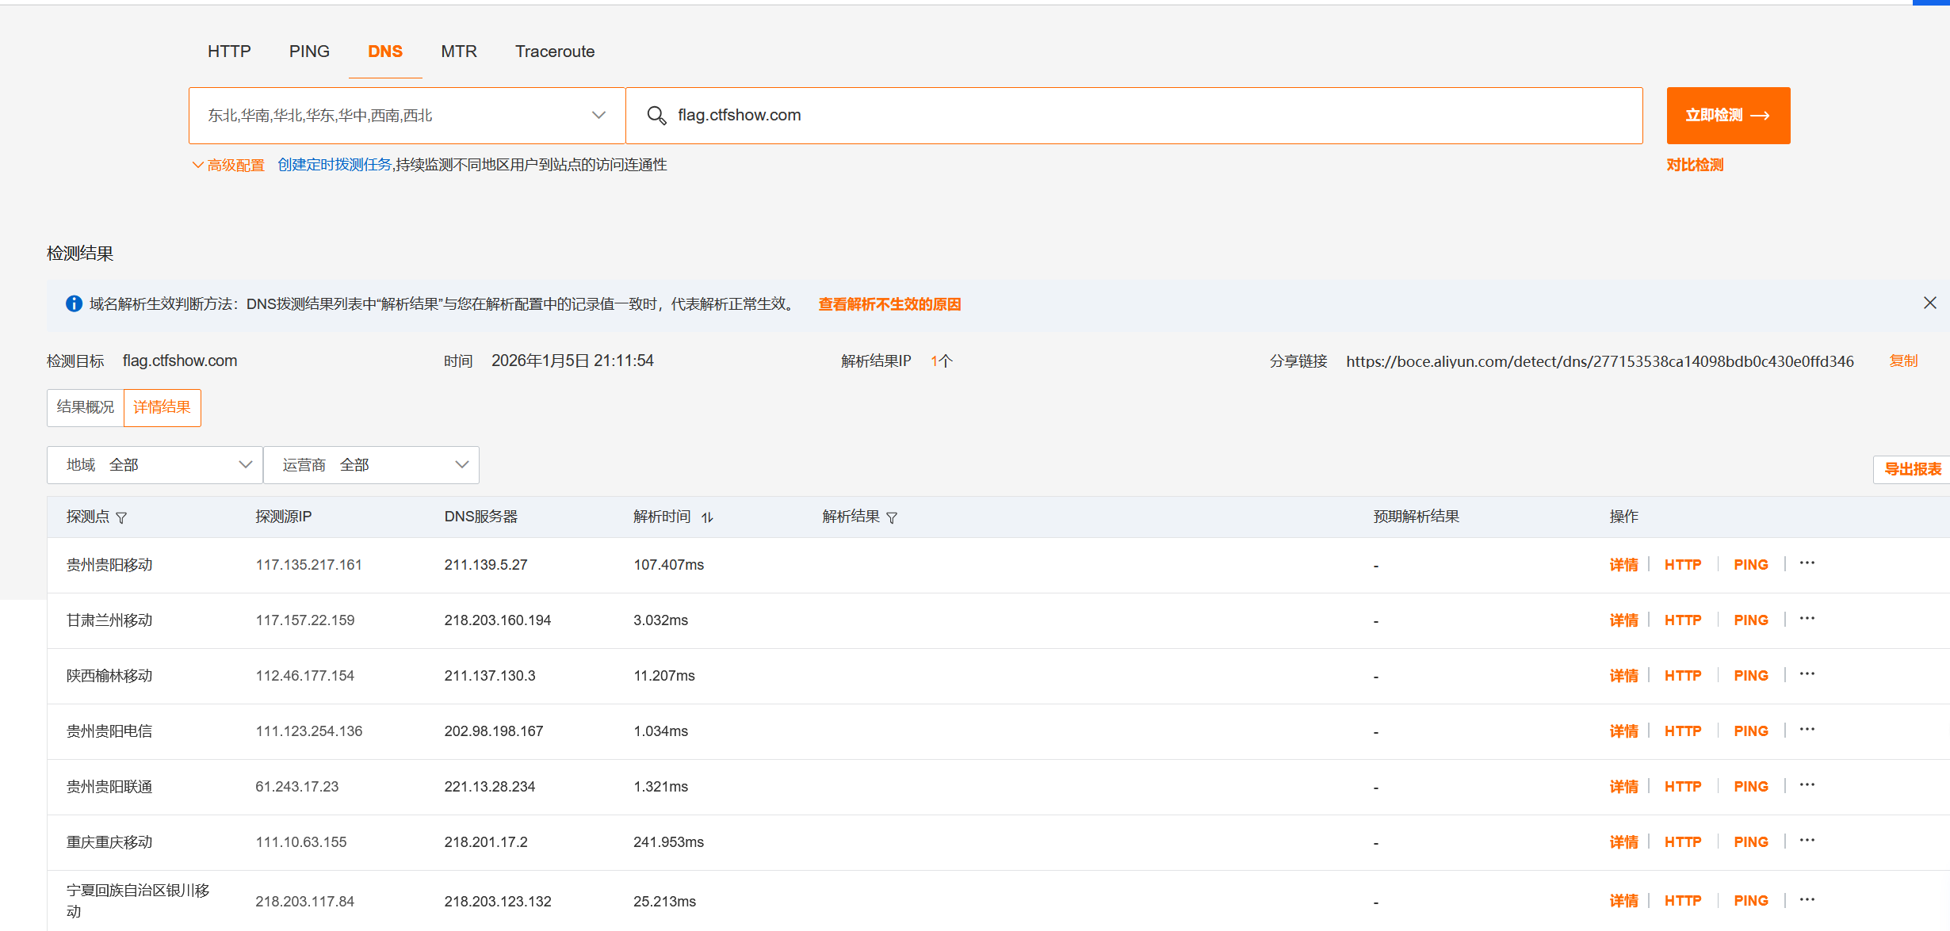Switch to the PING tab
1950x931 pixels.
tap(309, 52)
